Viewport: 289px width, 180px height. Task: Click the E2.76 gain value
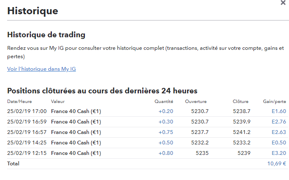(279, 122)
